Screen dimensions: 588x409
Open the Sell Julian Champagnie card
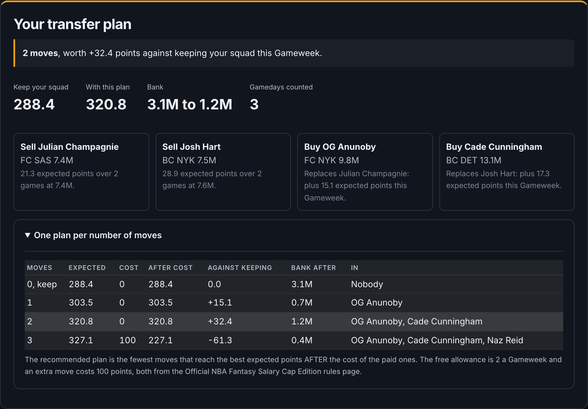pyautogui.click(x=81, y=172)
